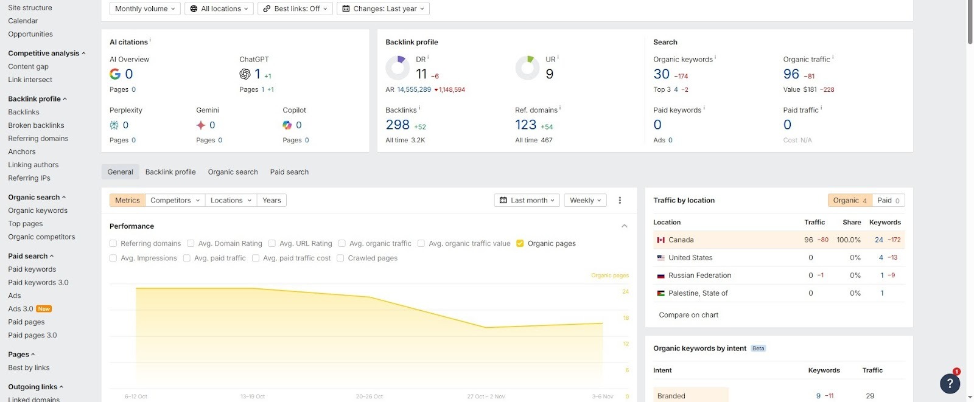Viewport: 974px width, 402px height.
Task: Switch to the Organic search tab
Action: click(233, 172)
